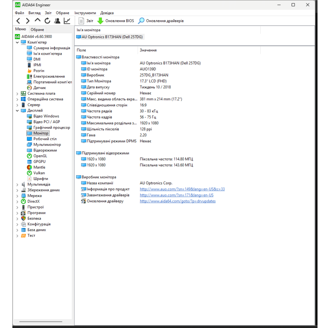328x328 pixels.
Task: Open the Інструменти menu
Action: point(85,13)
